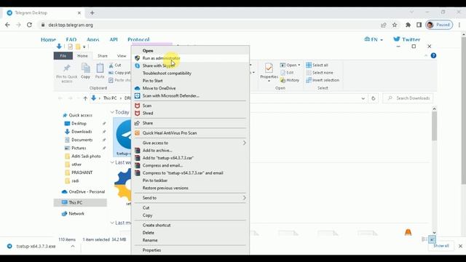Expand the Send to submenu
This screenshot has width=466, height=262.
pos(190,198)
